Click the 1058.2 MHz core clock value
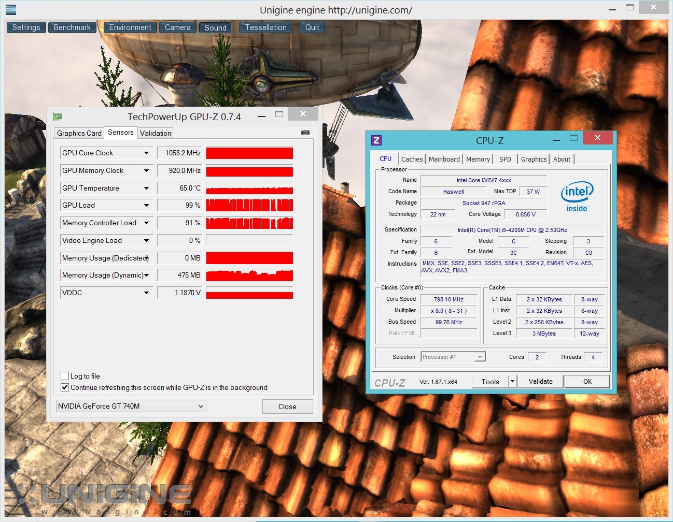Image resolution: width=673 pixels, height=522 pixels. coord(179,153)
